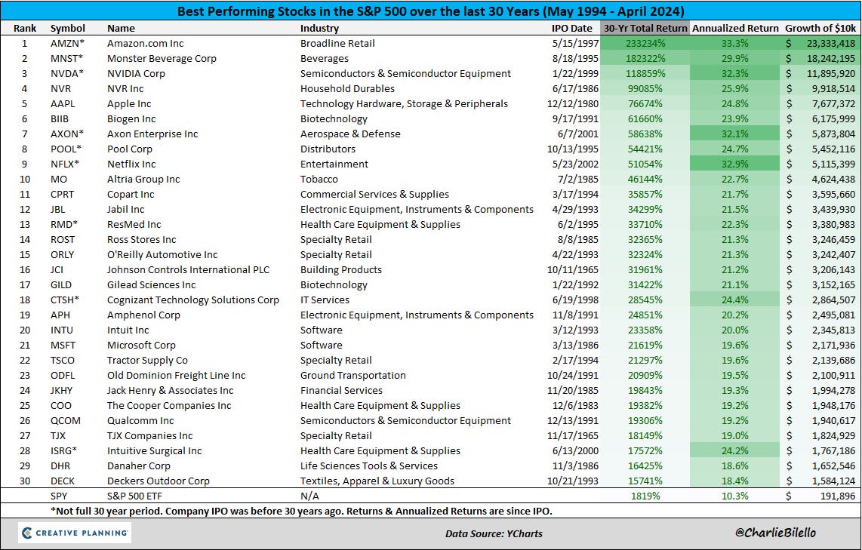The image size is (862, 550).
Task: Click the POOL* symbol cell
Action: click(x=66, y=149)
